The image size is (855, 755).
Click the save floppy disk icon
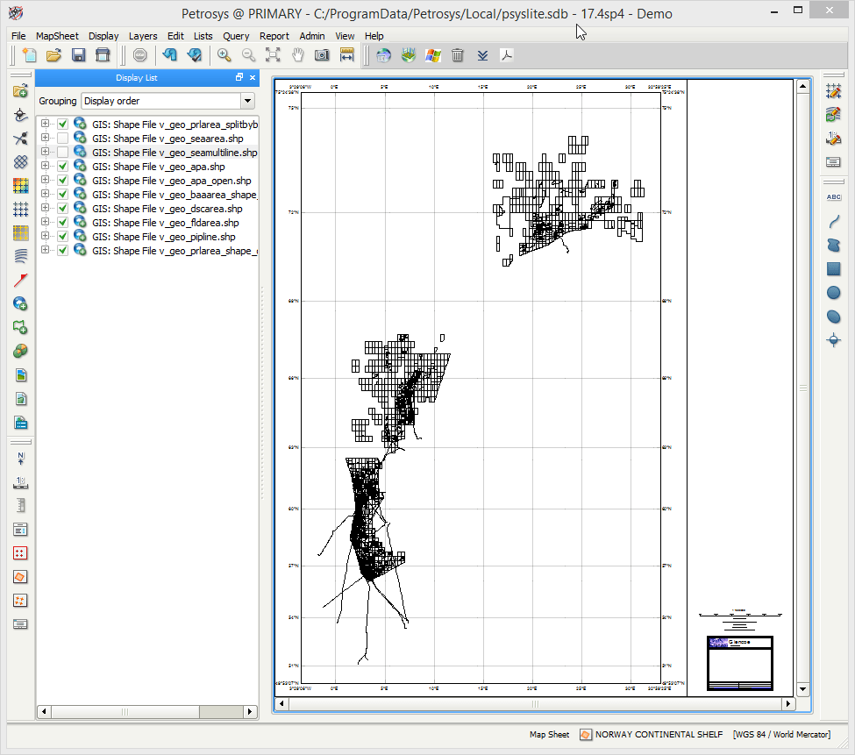78,55
